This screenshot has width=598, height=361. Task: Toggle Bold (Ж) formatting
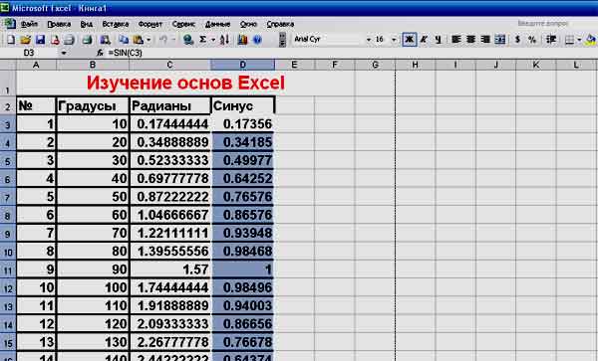(x=410, y=39)
